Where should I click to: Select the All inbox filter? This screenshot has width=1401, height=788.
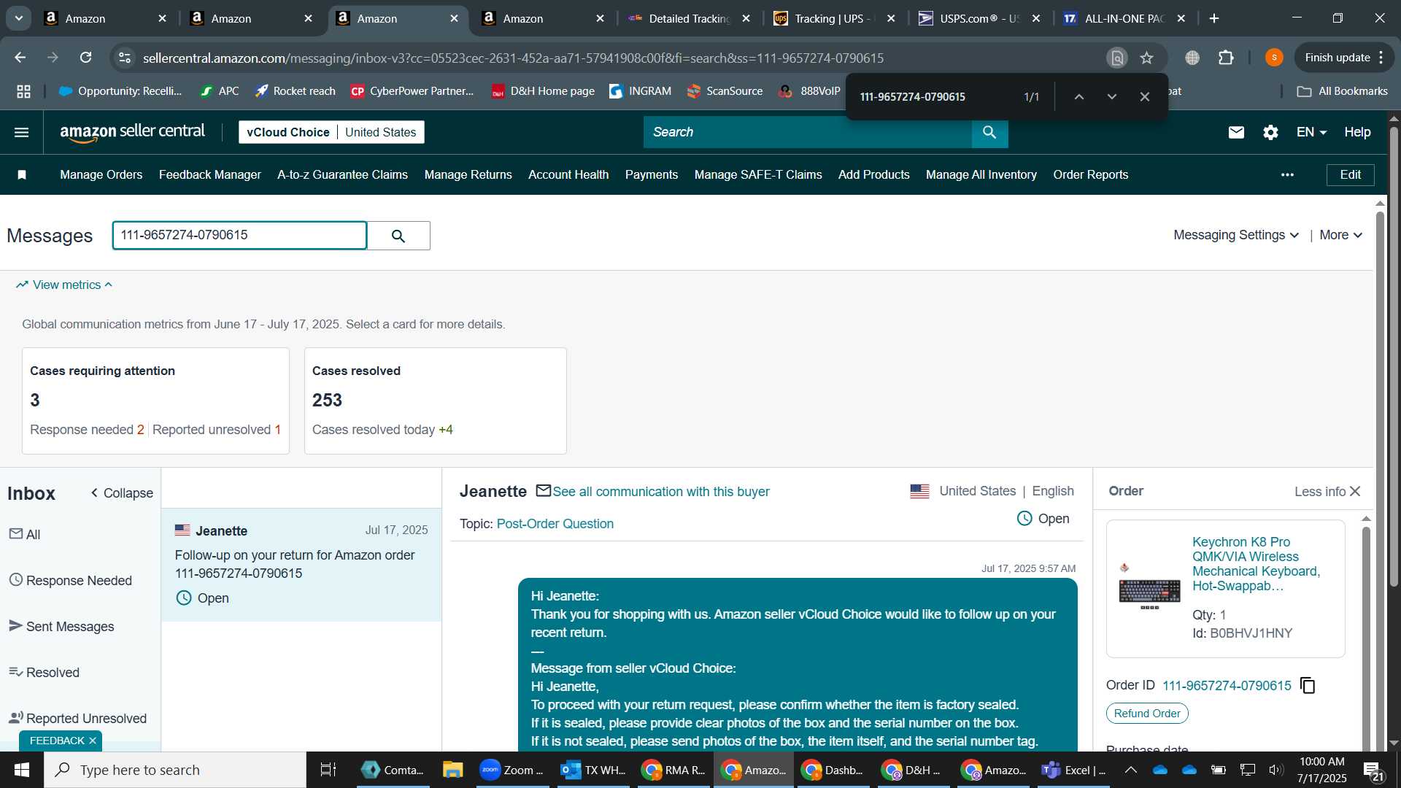coord(25,534)
